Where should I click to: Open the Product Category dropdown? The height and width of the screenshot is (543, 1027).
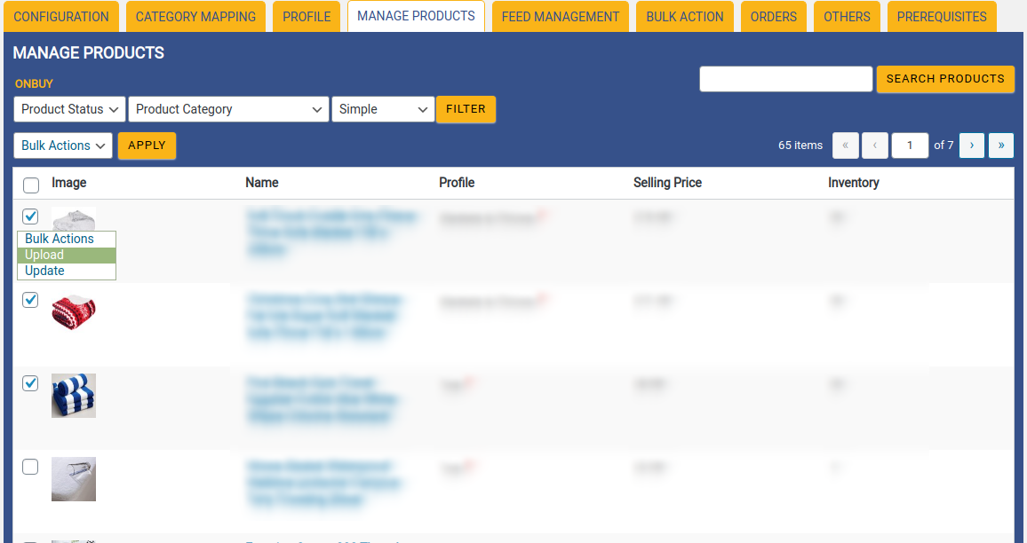tap(228, 108)
